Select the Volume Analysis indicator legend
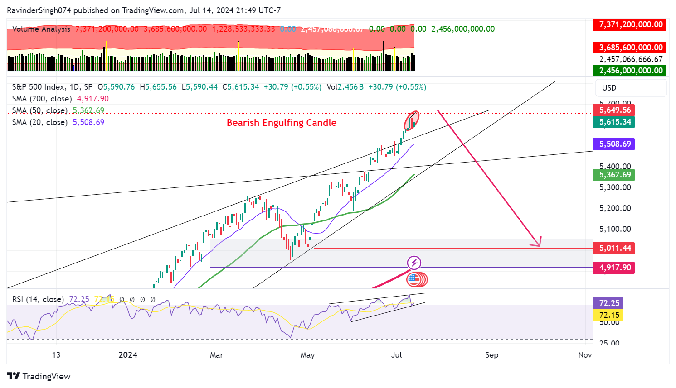 [x=41, y=29]
